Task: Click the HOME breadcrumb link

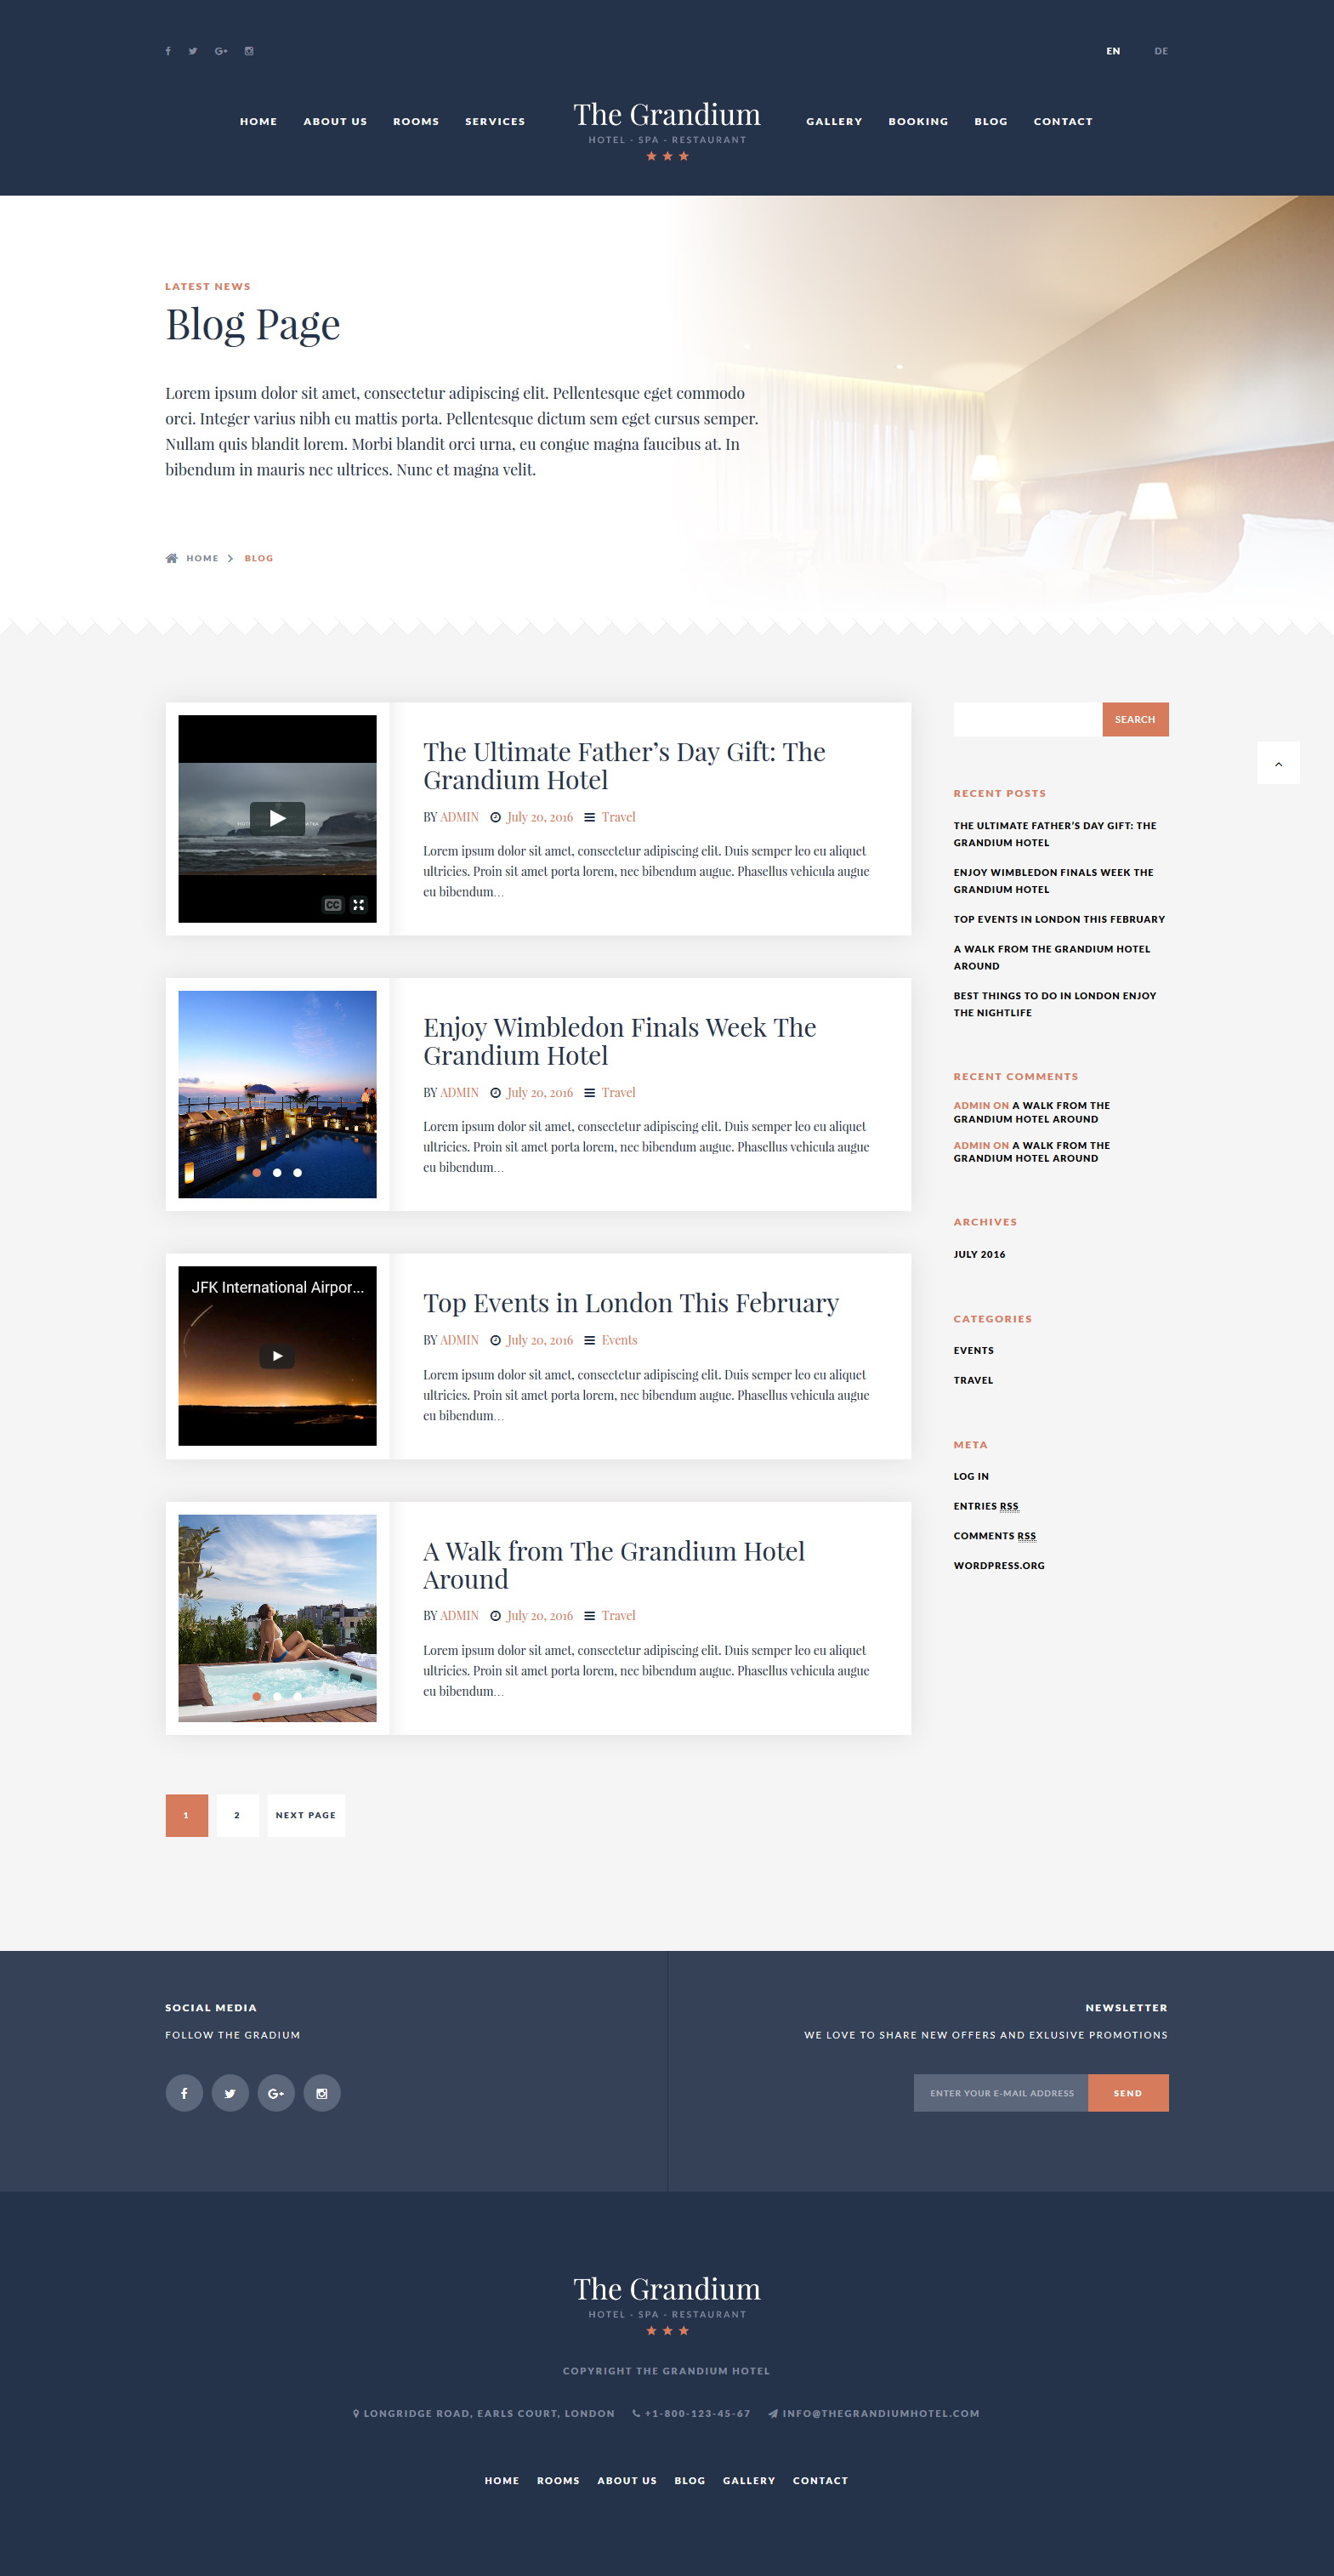Action: tap(202, 558)
